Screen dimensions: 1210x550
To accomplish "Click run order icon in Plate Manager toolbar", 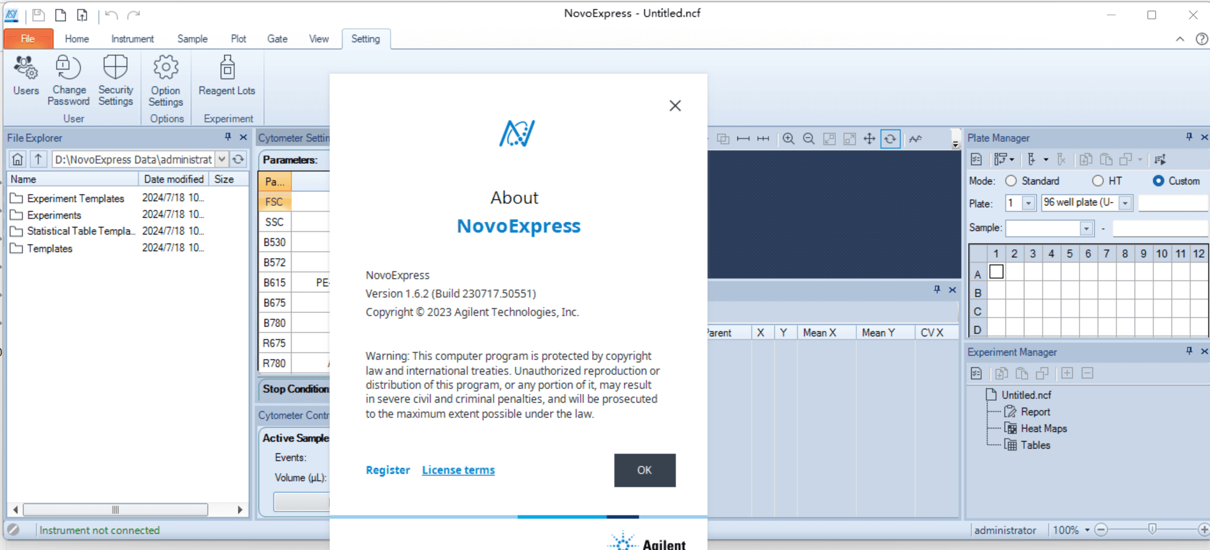I will [x=1160, y=159].
